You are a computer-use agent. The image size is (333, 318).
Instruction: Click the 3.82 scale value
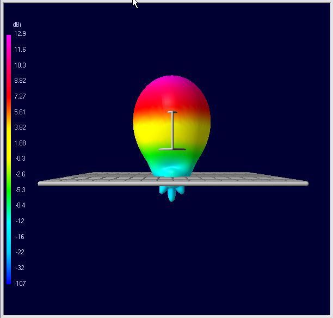pos(20,127)
